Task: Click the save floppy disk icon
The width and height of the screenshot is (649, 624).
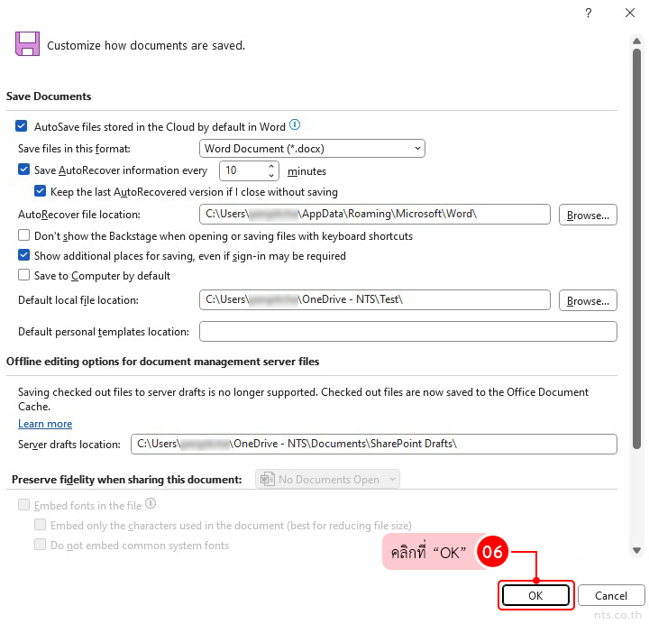Action: 27,44
